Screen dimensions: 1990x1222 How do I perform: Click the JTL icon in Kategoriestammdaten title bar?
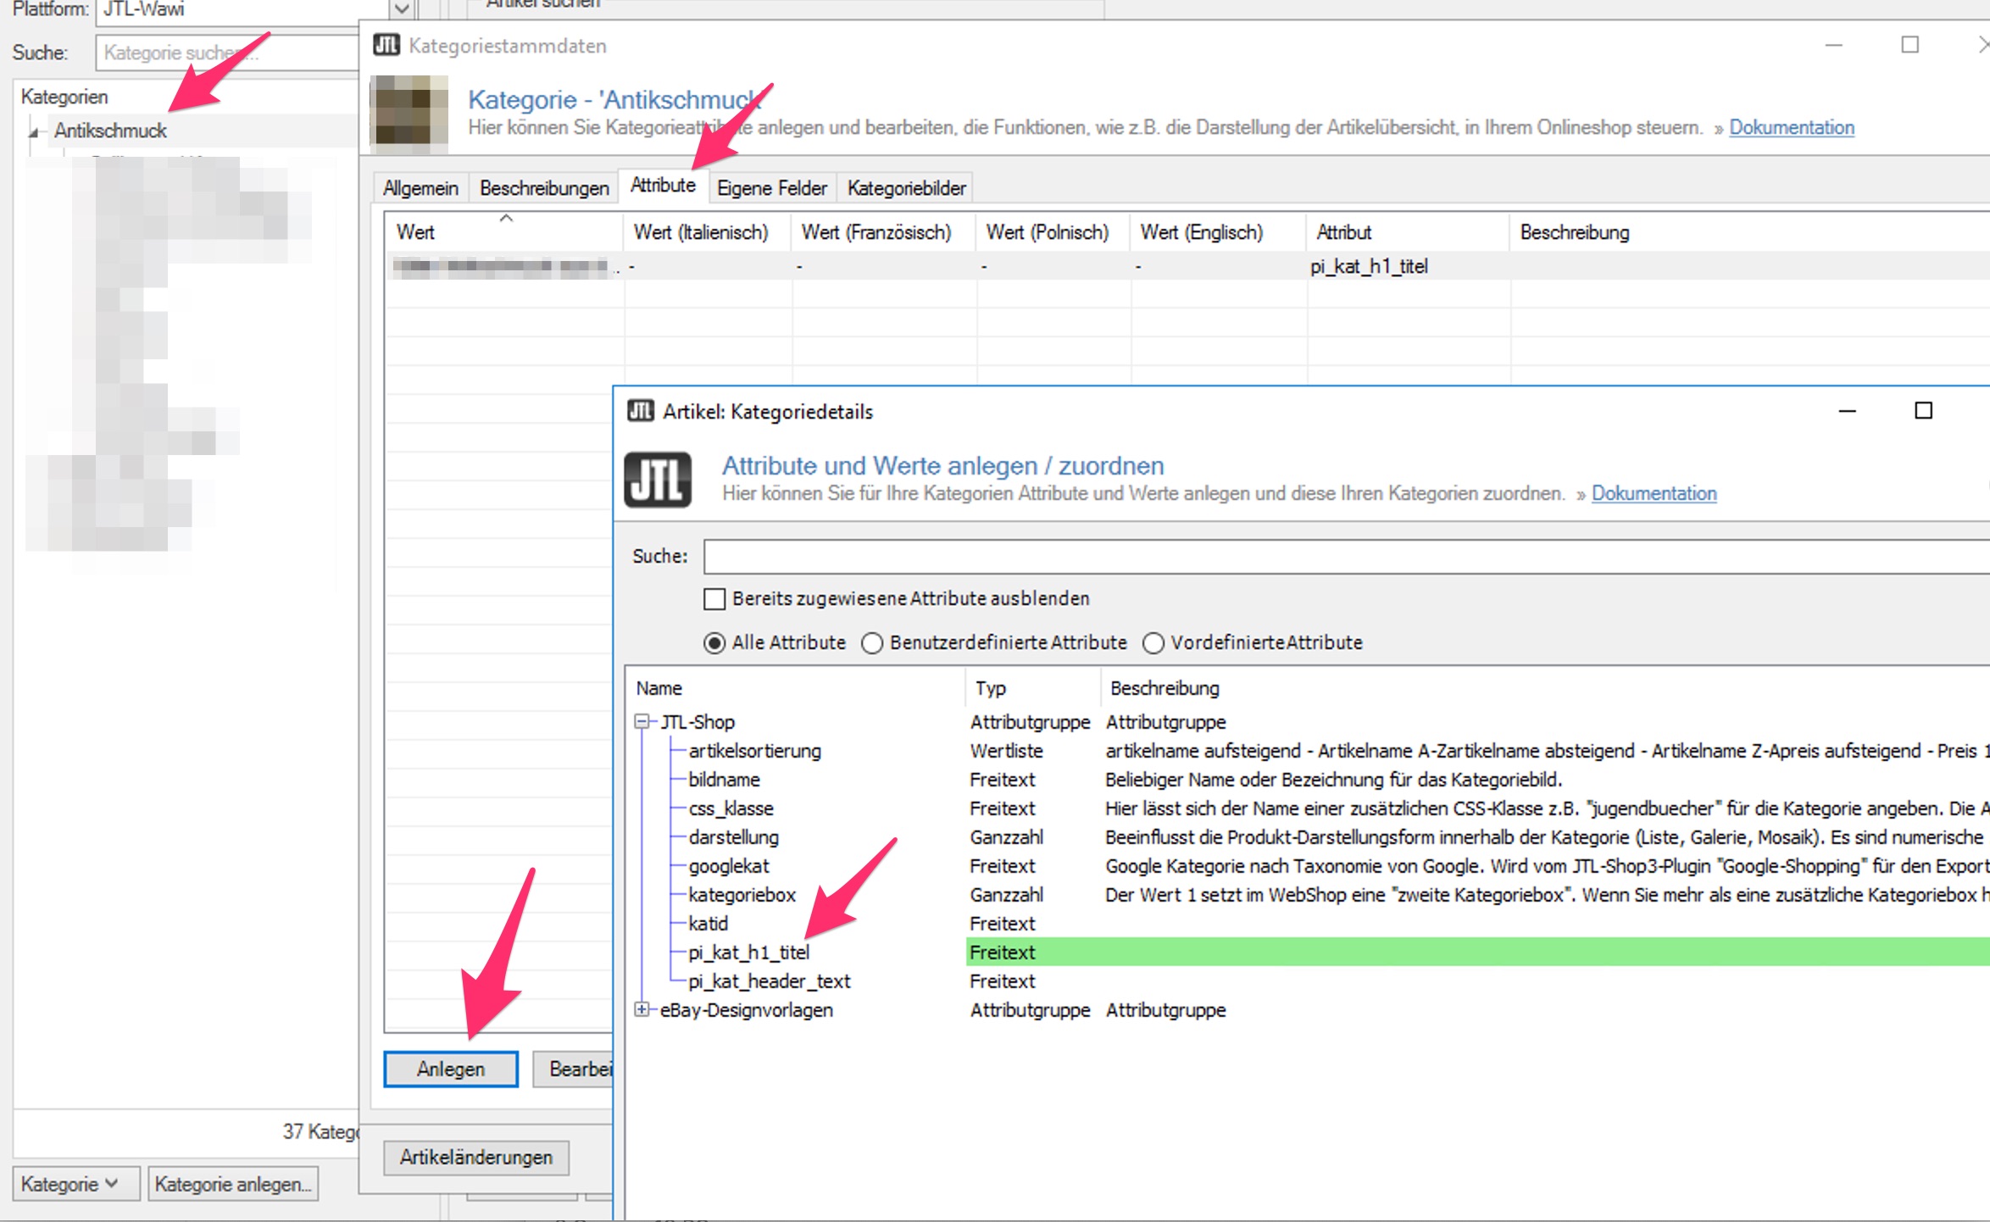[x=386, y=45]
